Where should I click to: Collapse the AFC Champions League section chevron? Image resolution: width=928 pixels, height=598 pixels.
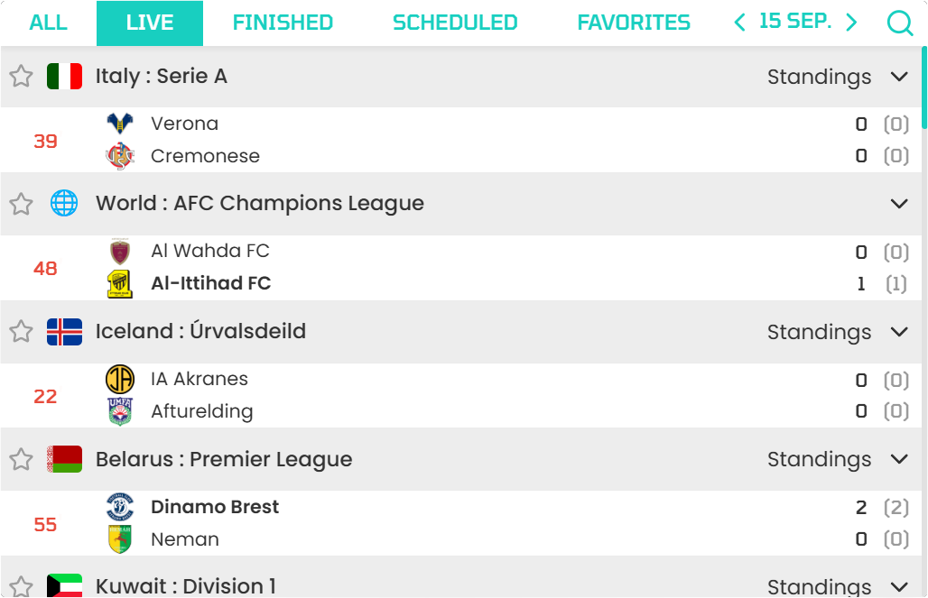(899, 204)
